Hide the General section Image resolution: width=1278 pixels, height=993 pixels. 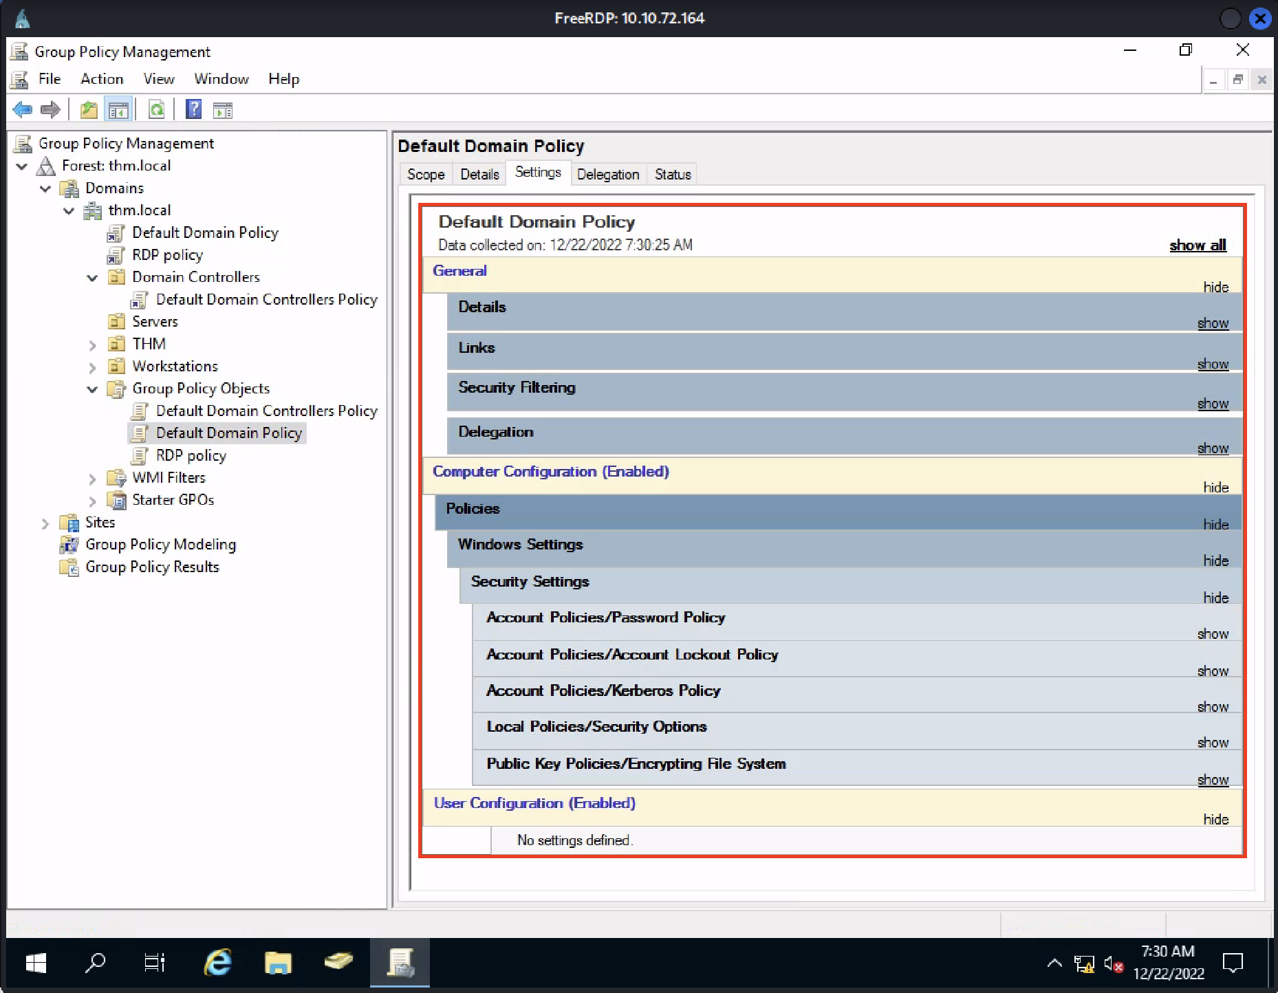[x=1215, y=287]
